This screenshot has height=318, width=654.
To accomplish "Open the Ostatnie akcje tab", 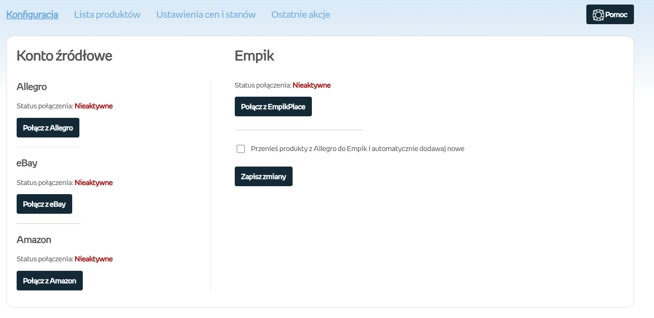I will point(301,15).
